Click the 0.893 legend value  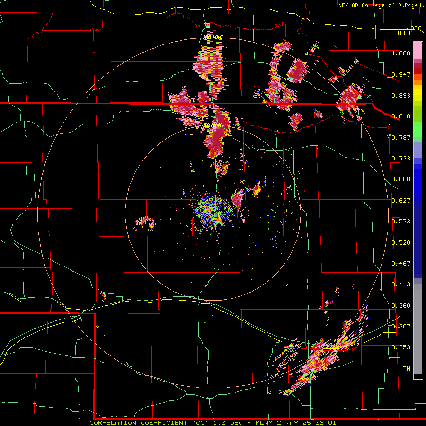coord(401,95)
